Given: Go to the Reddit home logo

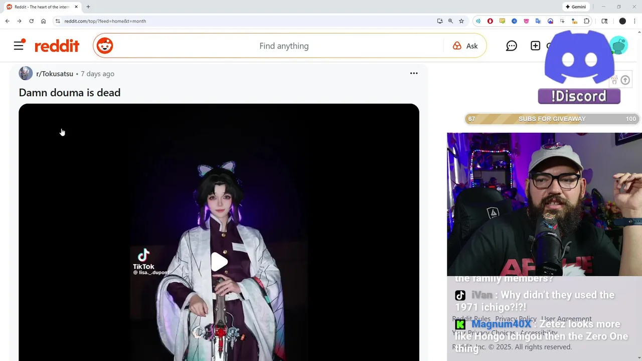Looking at the screenshot, I should click(x=57, y=46).
